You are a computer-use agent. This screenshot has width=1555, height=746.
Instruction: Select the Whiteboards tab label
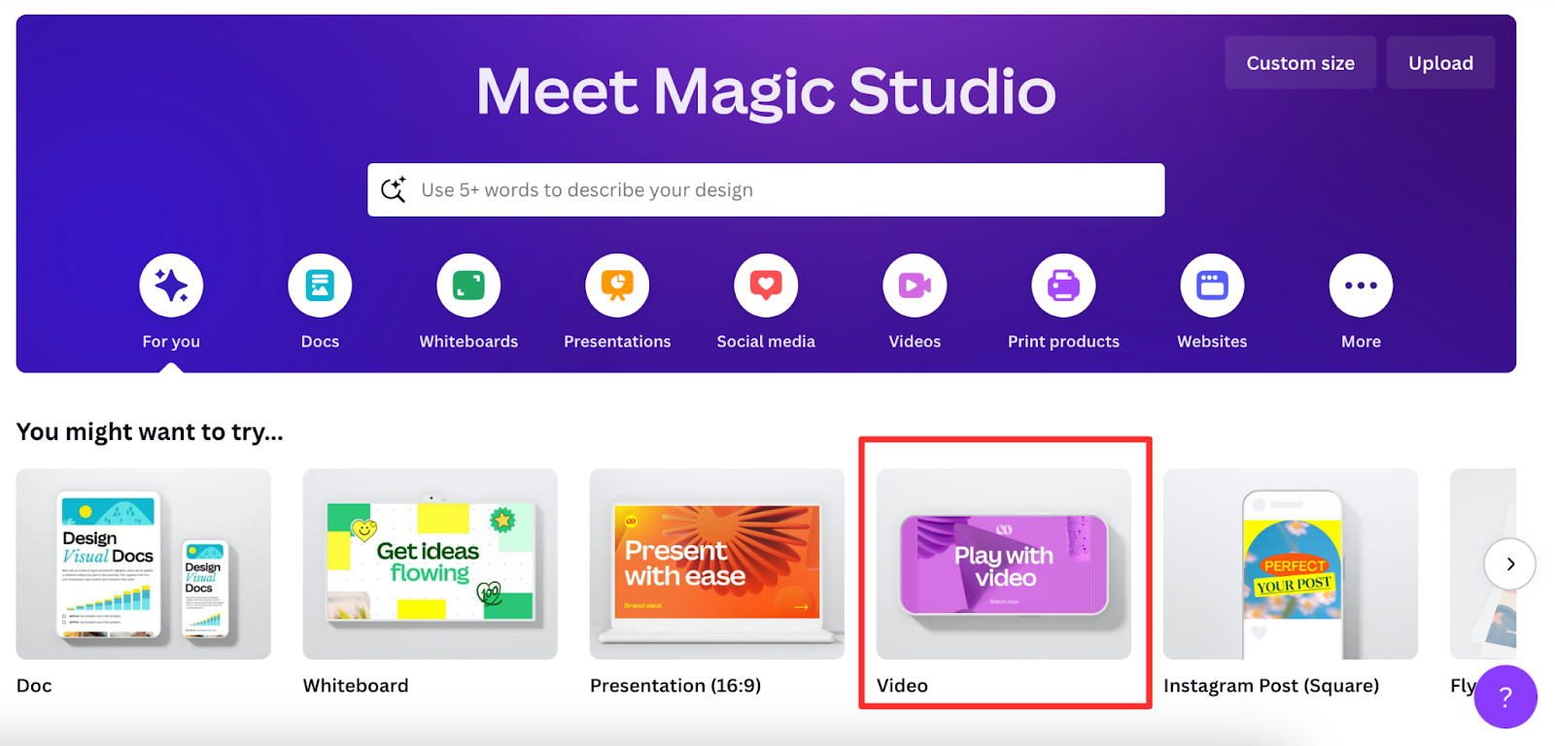[468, 342]
